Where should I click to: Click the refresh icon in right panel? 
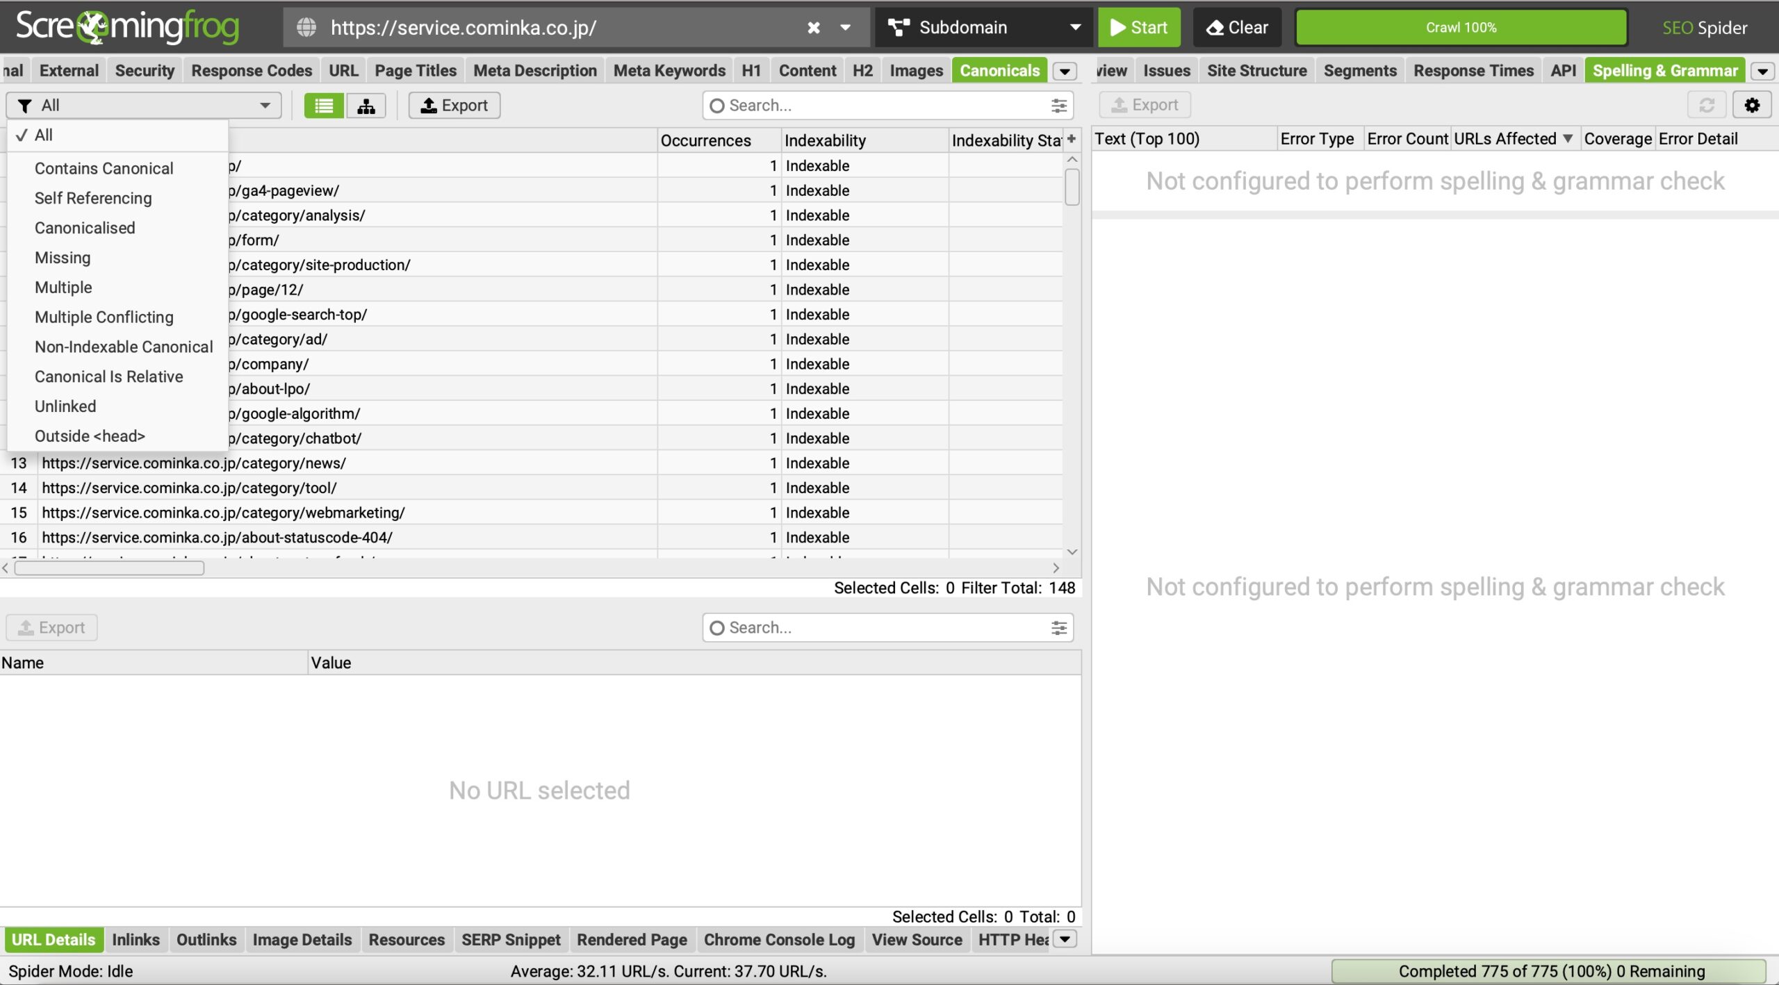point(1706,105)
